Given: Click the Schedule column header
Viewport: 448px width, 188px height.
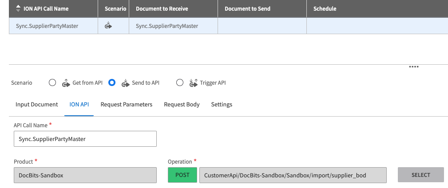Looking at the screenshot, I should (325, 8).
